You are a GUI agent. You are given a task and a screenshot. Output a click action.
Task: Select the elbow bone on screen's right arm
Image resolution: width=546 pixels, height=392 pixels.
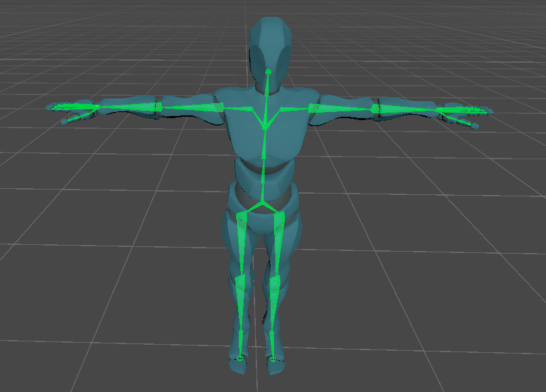(375, 109)
